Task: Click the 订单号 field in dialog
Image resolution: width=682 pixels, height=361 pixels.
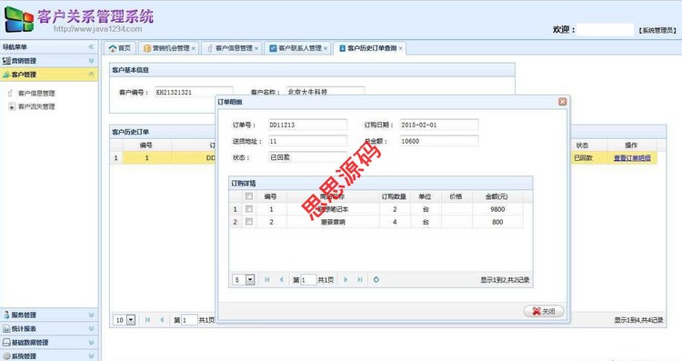Action: (x=307, y=125)
